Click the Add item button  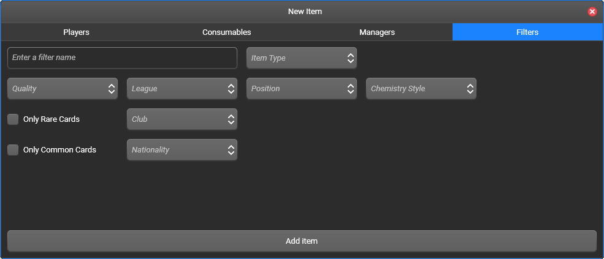(x=302, y=241)
